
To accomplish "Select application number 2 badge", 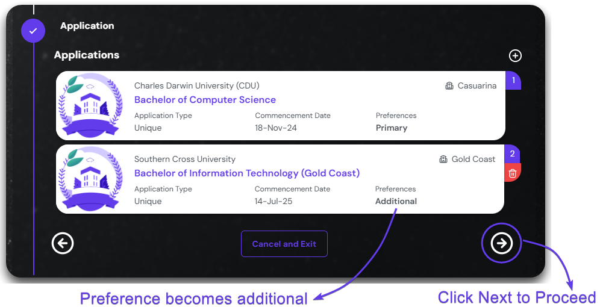I will [513, 154].
